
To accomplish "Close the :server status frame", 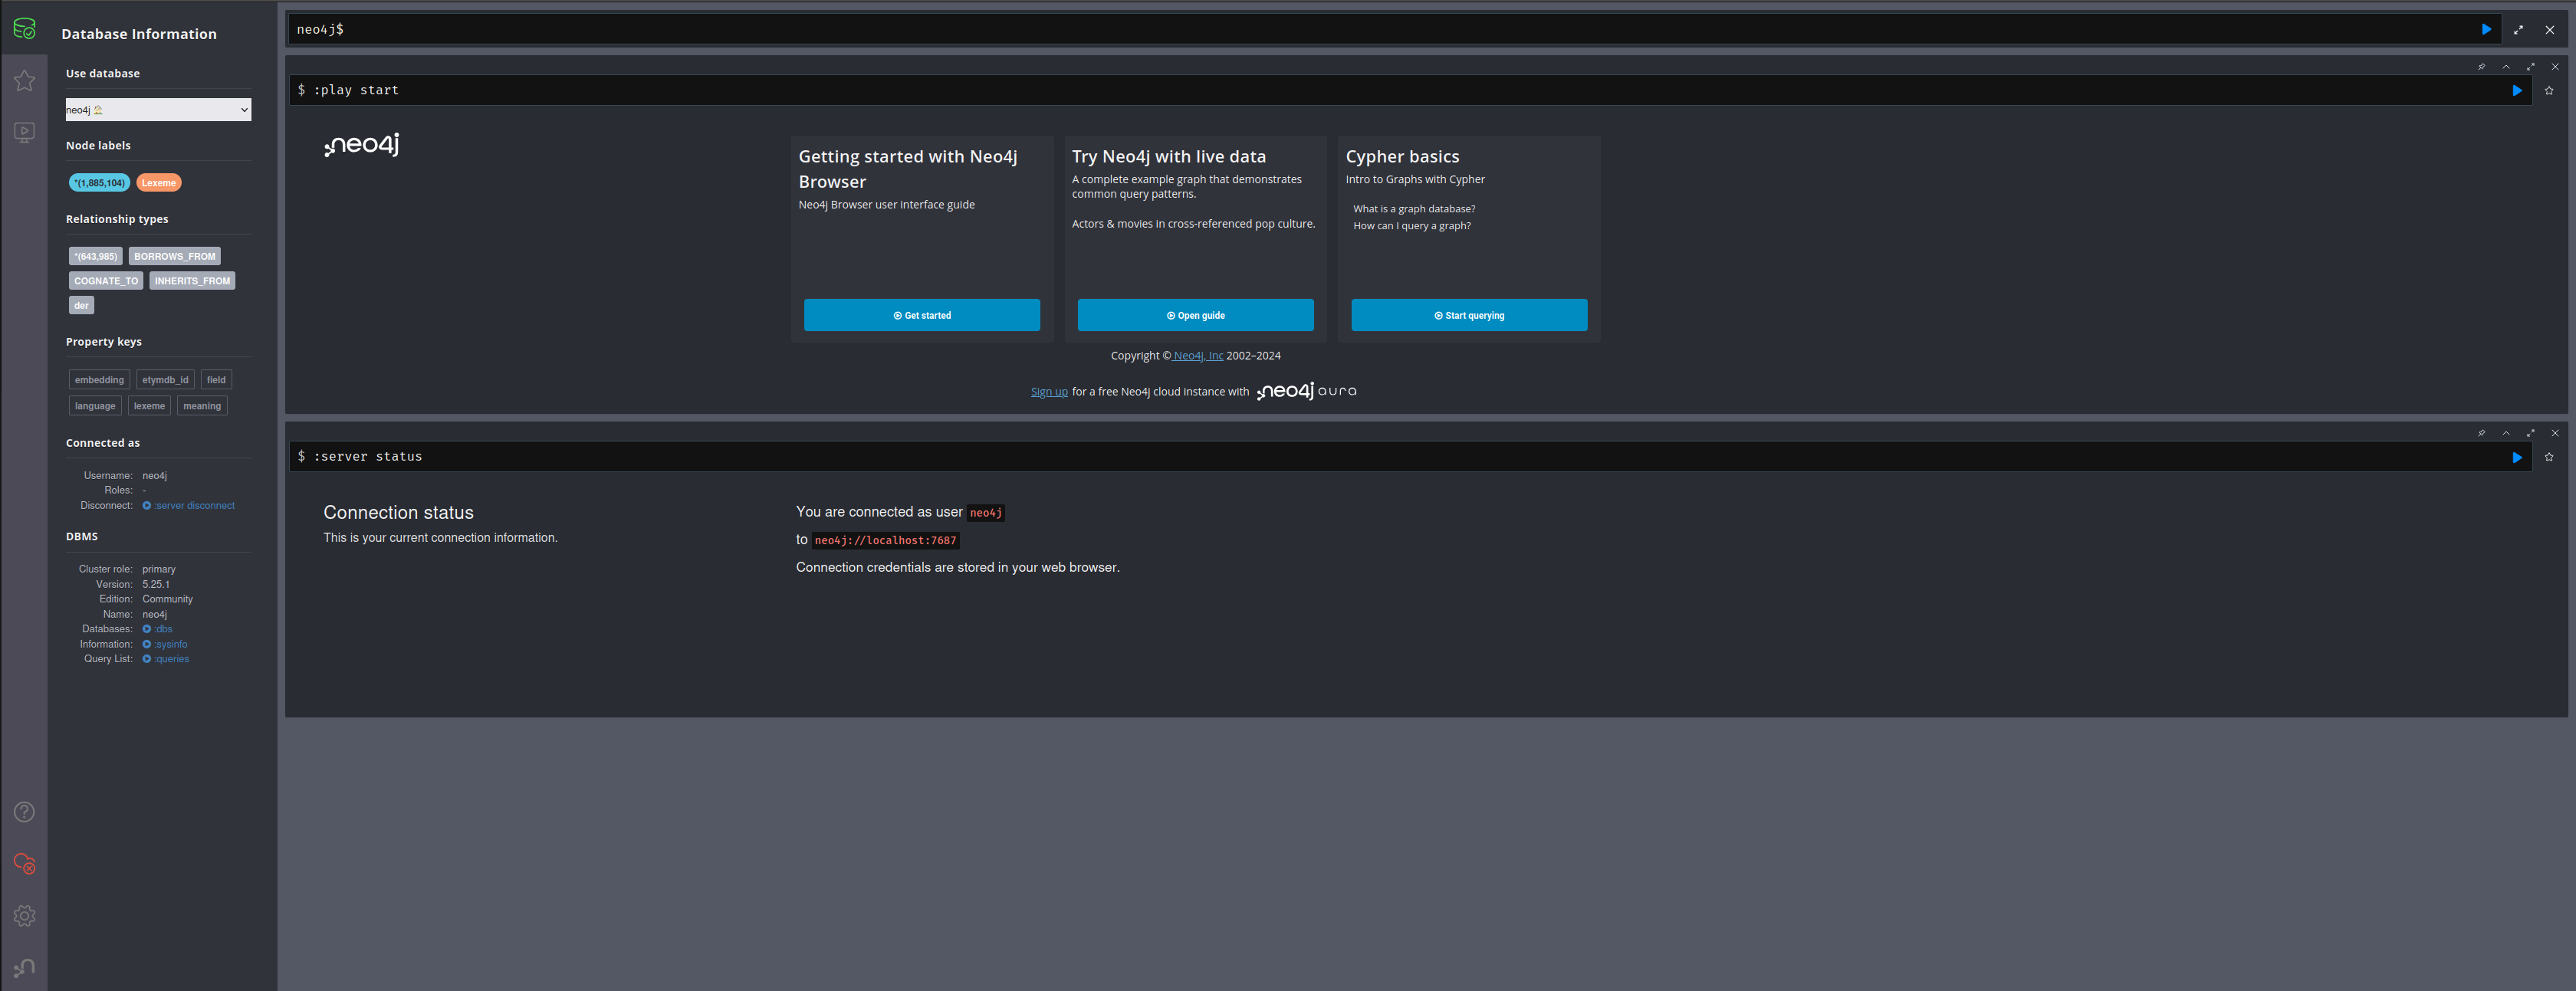I will click(2555, 433).
